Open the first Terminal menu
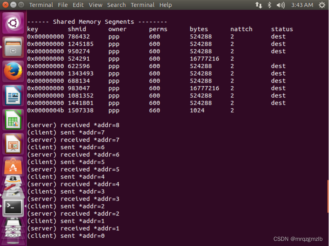329x246 pixels. click(41, 5)
